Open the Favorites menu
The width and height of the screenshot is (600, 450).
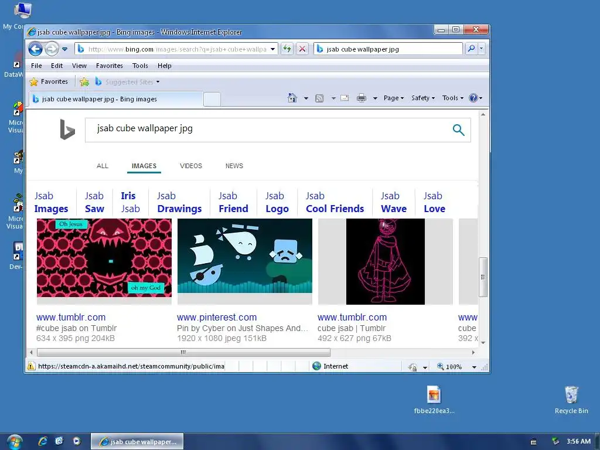click(110, 66)
